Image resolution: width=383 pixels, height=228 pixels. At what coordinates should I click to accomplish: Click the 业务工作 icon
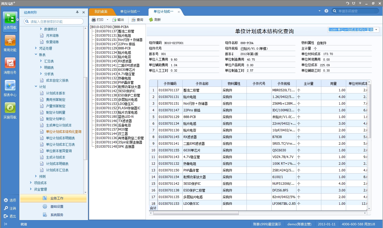(x=45, y=198)
